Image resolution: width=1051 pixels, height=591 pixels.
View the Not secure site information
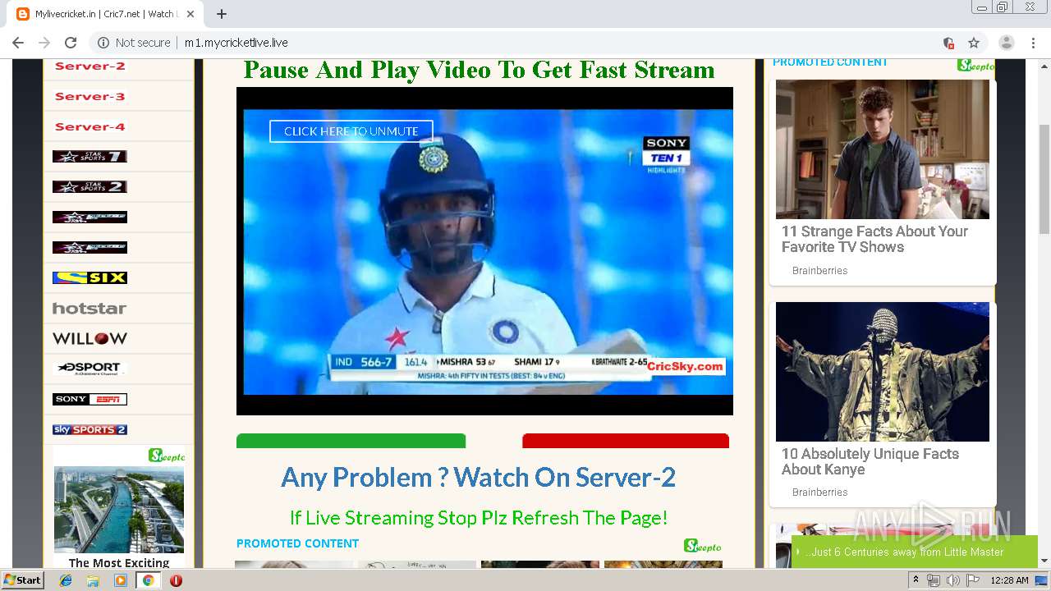[x=135, y=43]
